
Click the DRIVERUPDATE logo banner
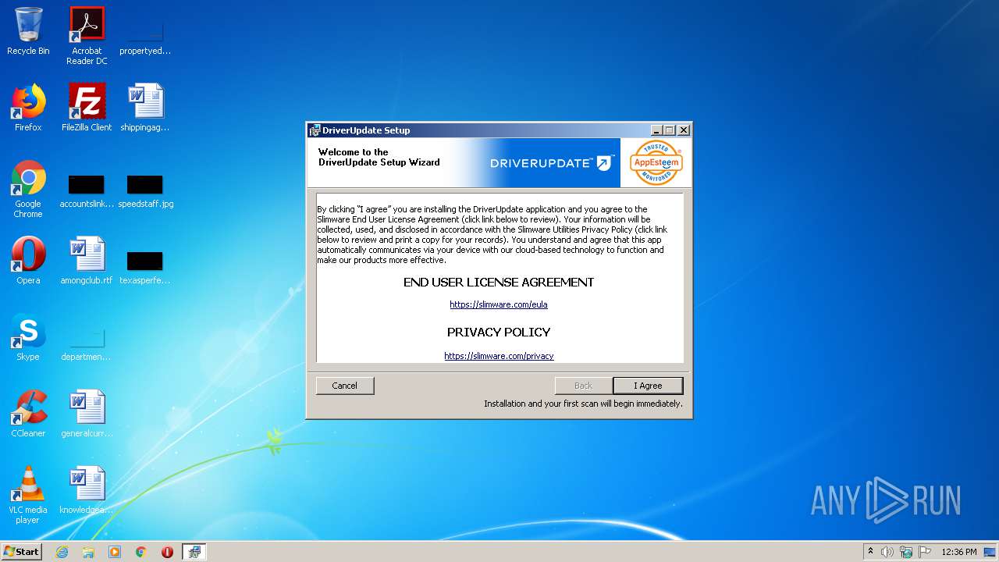(552, 163)
